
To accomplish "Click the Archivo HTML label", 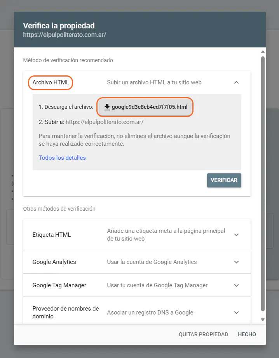I will (50, 82).
